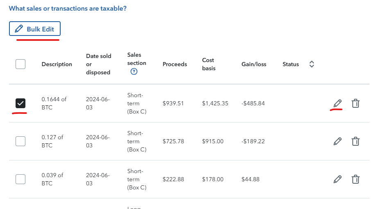Toggle the select-all header checkbox
The image size is (372, 209).
(20, 64)
